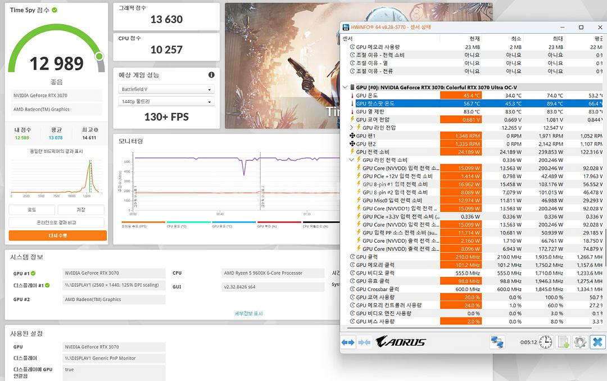Open the 1440p 울트라 resolution dropdown
The height and width of the screenshot is (381, 607).
point(166,102)
